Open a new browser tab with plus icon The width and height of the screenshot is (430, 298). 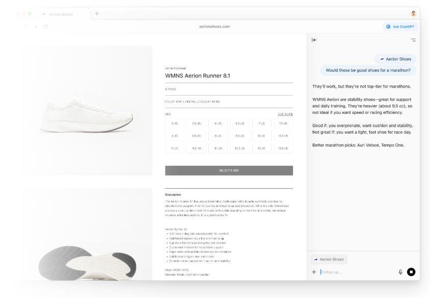point(97,14)
